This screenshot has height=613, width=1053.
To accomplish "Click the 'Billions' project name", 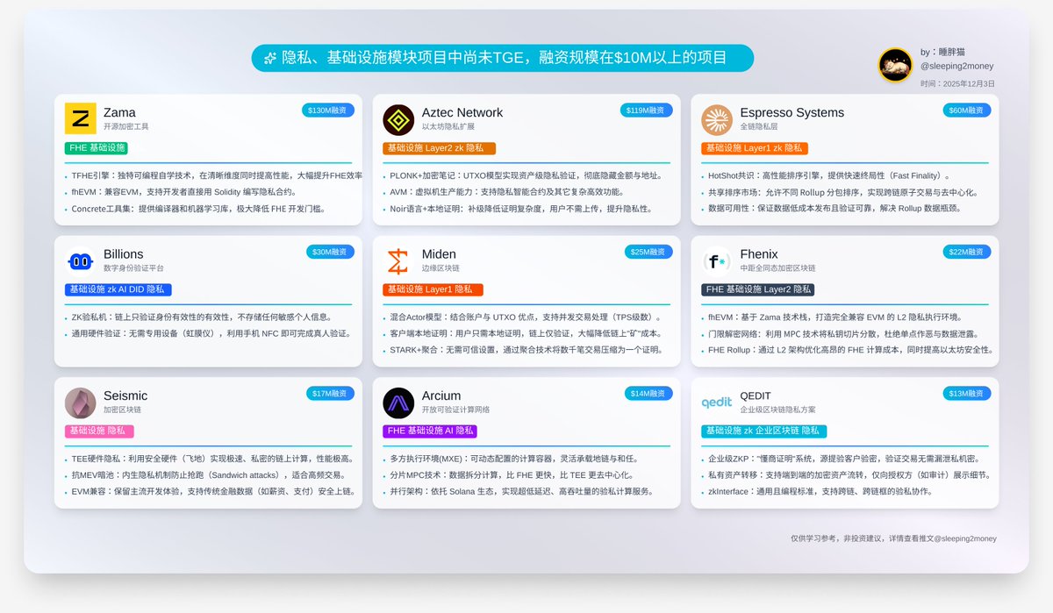I will [123, 254].
